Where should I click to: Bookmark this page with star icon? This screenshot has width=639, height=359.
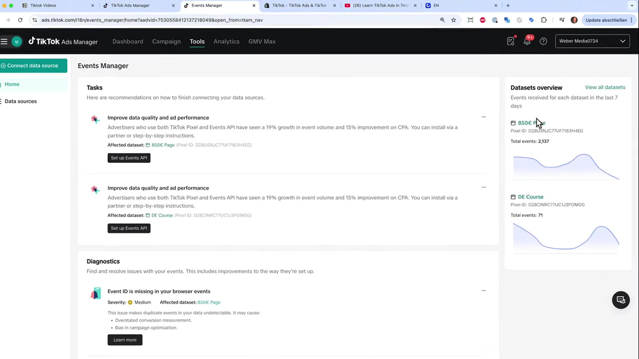point(453,20)
